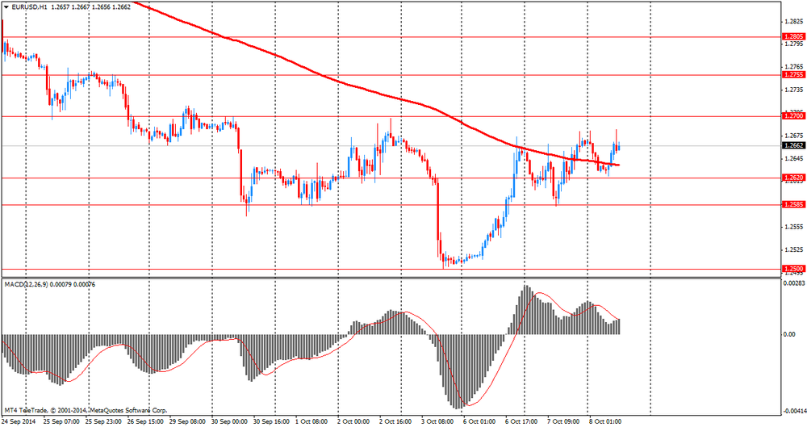Click the 1.2525 price scale value

[x=794, y=249]
